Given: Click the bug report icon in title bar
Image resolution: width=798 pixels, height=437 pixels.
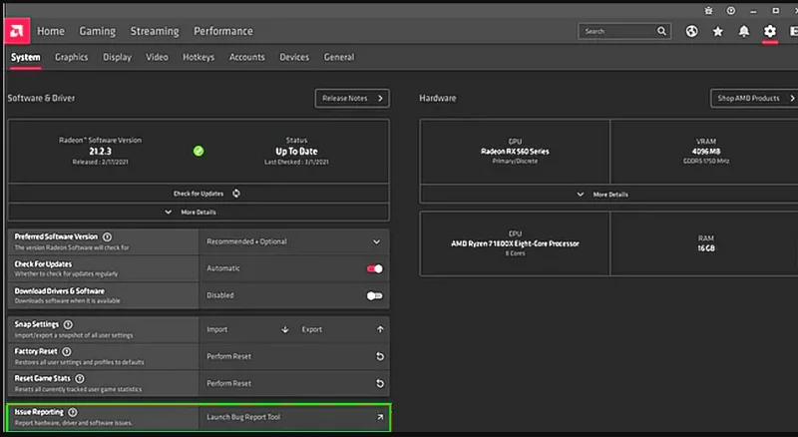Looking at the screenshot, I should pyautogui.click(x=708, y=10).
